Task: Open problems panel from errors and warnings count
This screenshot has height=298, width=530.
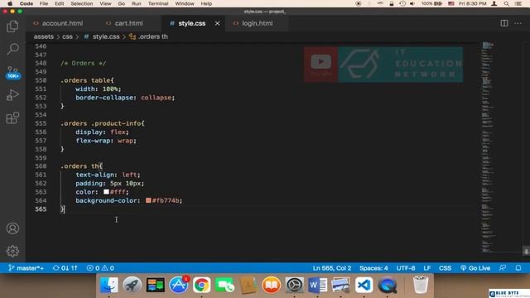Action: coord(100,268)
